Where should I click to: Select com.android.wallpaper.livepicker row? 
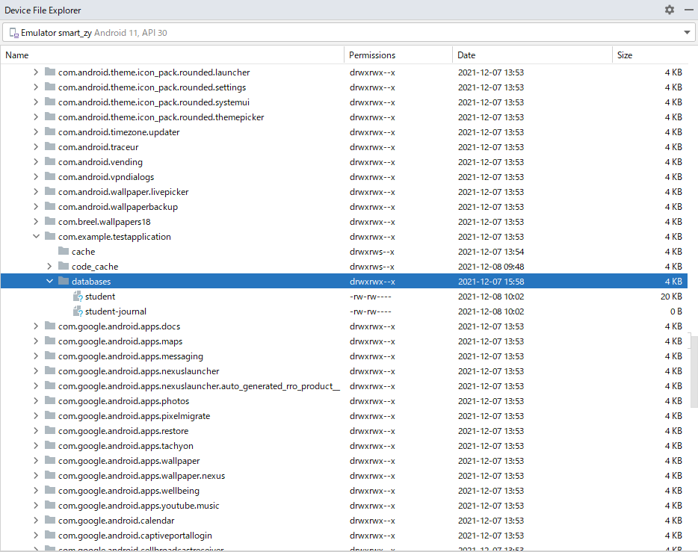(x=344, y=192)
